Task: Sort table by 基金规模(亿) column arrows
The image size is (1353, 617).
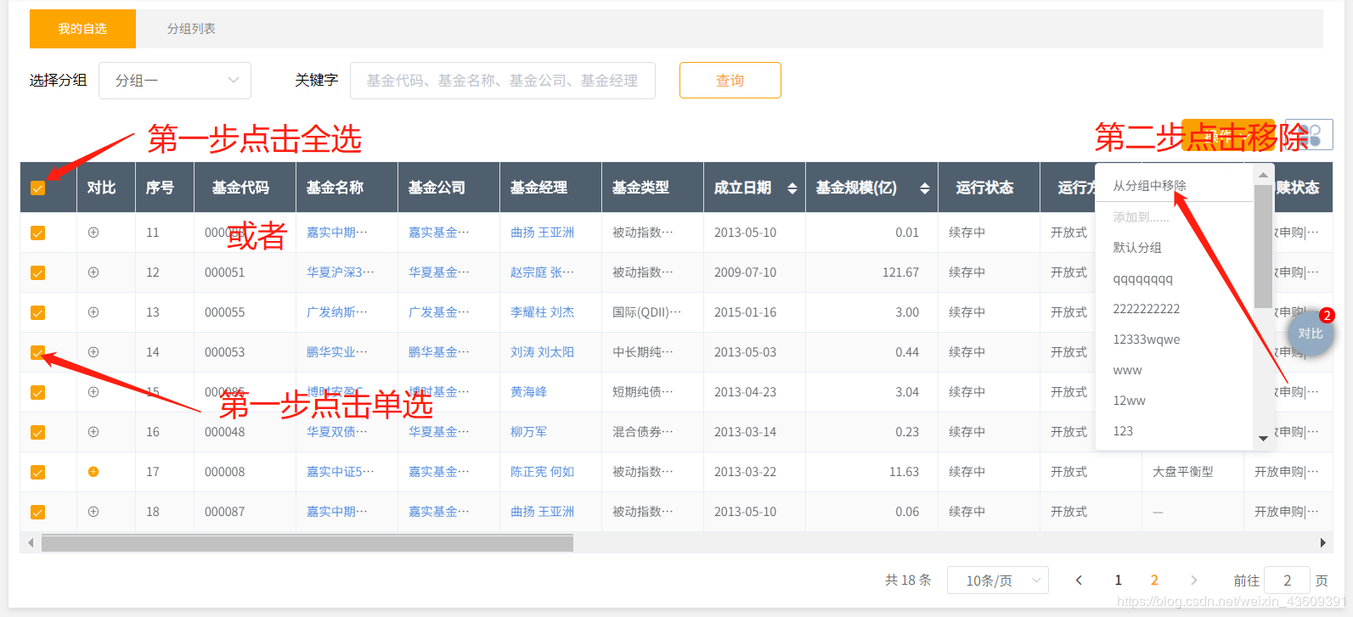Action: pos(925,188)
